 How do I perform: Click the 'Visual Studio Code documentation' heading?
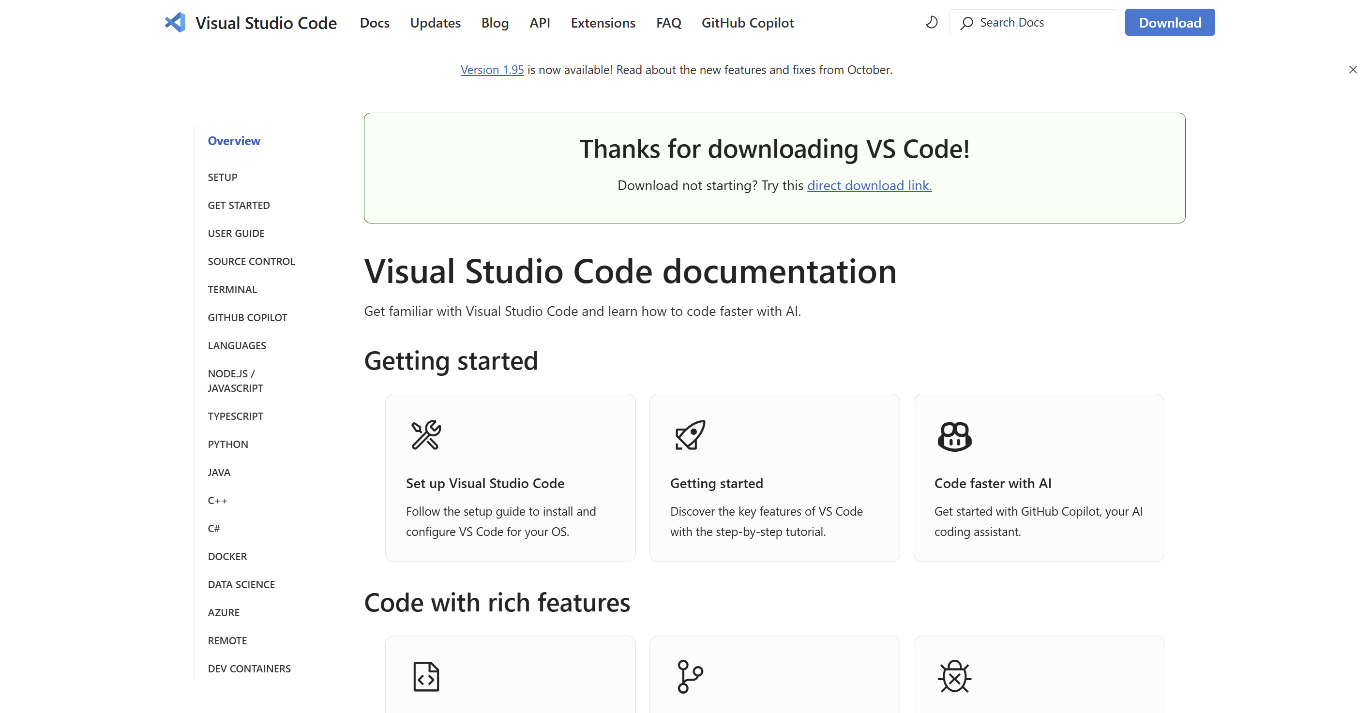point(630,271)
